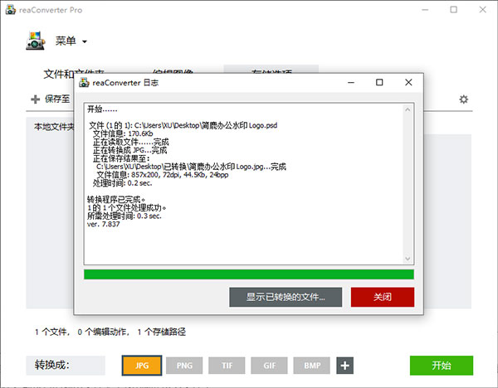Select the TIF output format

pyautogui.click(x=227, y=366)
